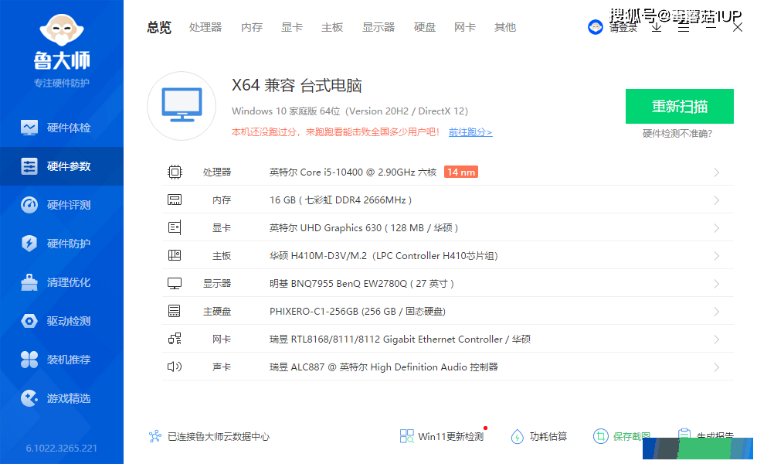Click 硬件检测不准确? link

click(677, 134)
